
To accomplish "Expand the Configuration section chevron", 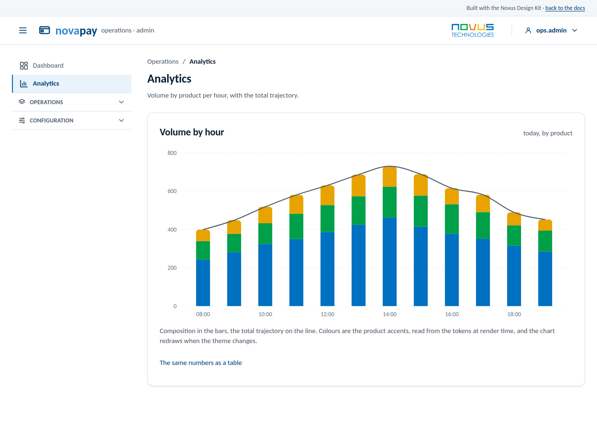I will click(121, 120).
